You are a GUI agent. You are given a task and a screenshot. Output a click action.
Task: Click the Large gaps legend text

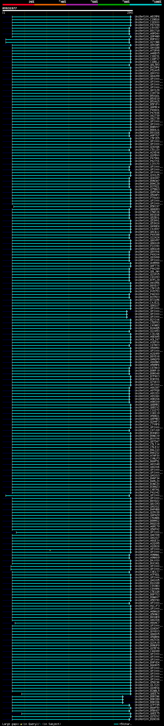click(x=32, y=724)
